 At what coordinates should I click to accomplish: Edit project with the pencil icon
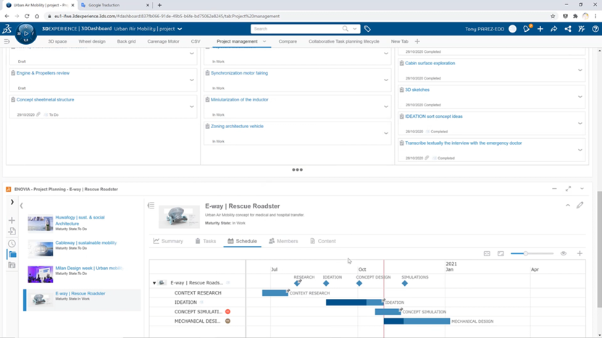580,206
